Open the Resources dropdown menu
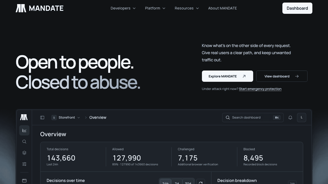Image resolution: width=328 pixels, height=184 pixels. click(x=187, y=8)
